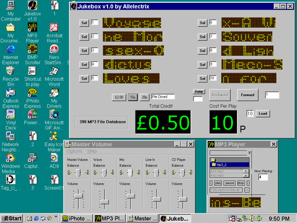This screenshot has width=297, height=223.
Task: Click stop in the MP3 Player
Action: coord(241,183)
